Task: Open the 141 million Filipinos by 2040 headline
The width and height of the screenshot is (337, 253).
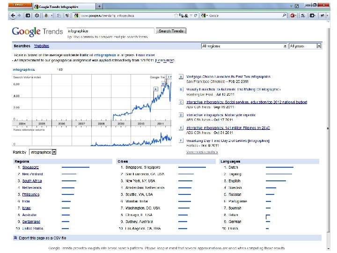Action: pyautogui.click(x=228, y=128)
